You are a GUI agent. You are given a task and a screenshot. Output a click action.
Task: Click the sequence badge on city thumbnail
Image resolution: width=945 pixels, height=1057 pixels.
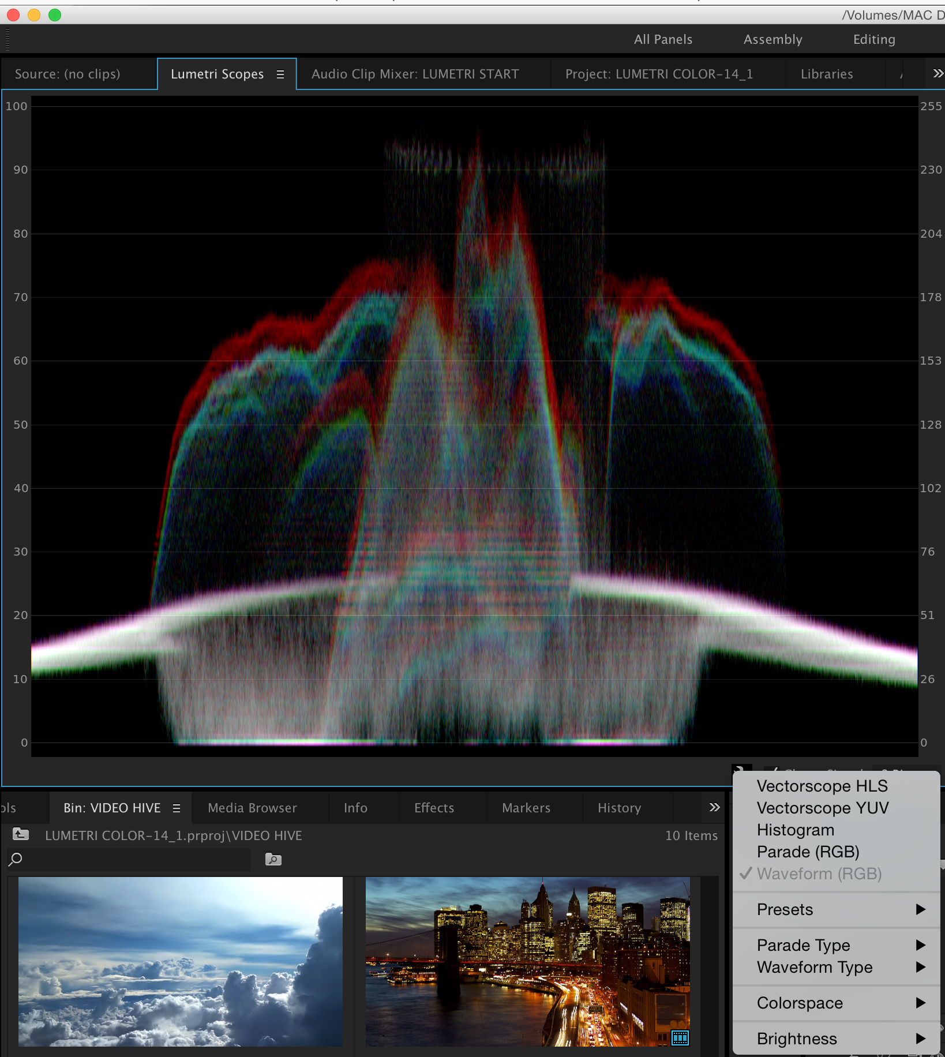tap(680, 1038)
